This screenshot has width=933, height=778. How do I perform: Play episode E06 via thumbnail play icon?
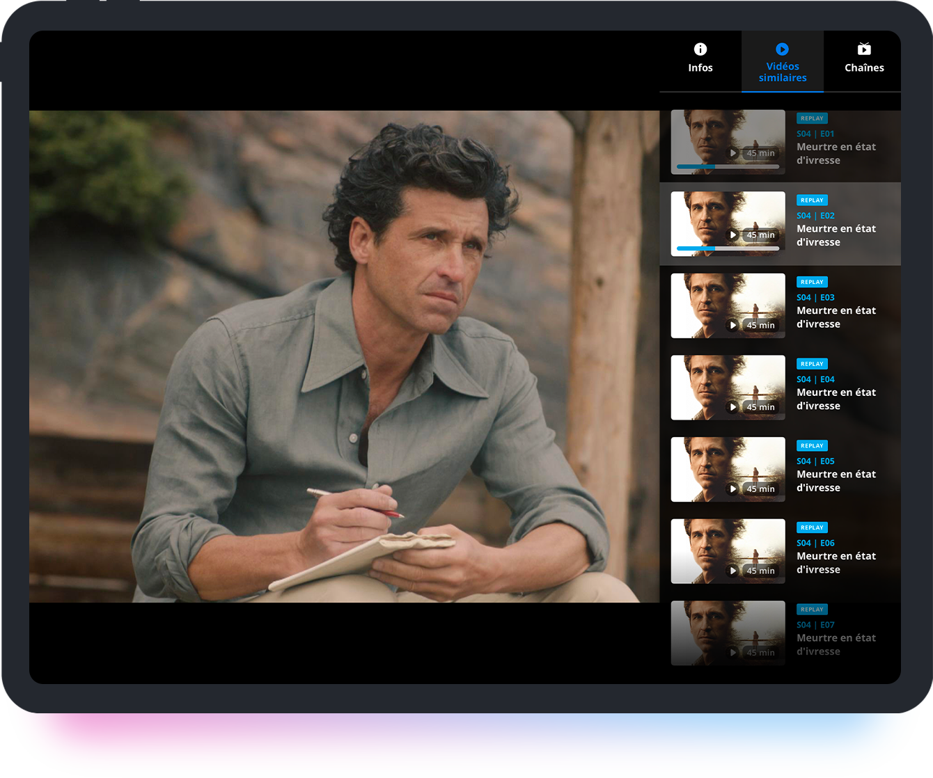click(x=732, y=571)
